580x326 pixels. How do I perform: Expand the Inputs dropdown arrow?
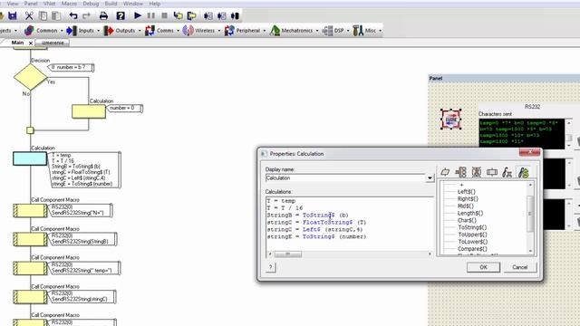coord(99,31)
